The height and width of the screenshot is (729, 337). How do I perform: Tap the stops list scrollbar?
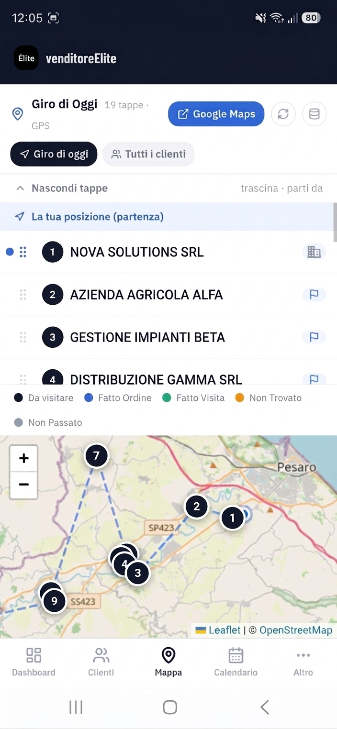335,222
